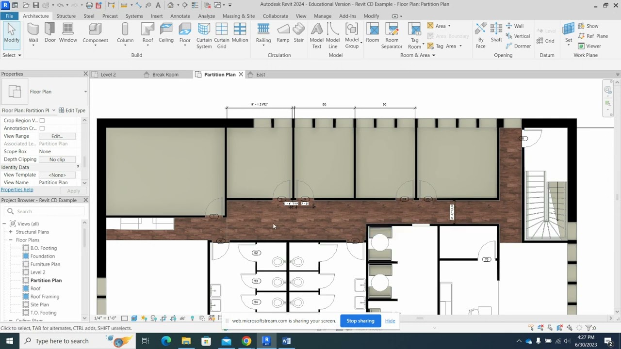Select the Roof tool

pos(147,34)
